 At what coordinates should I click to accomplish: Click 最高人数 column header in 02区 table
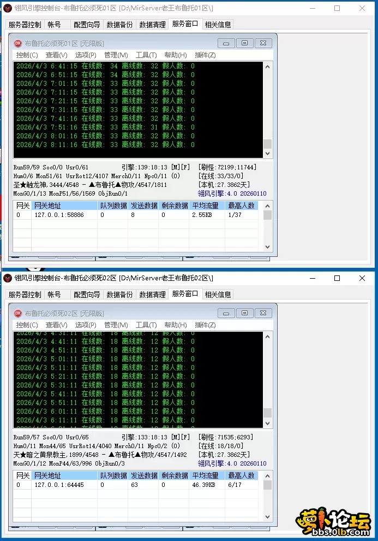tap(242, 475)
